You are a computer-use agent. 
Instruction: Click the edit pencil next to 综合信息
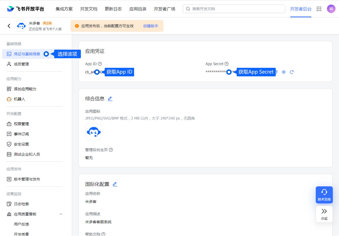coord(110,99)
